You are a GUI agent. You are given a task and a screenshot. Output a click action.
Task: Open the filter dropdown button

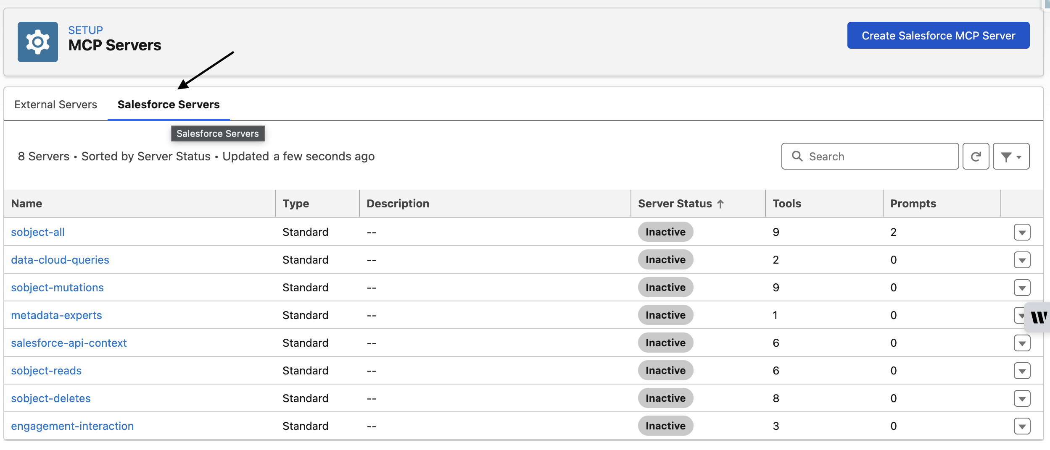(1011, 156)
